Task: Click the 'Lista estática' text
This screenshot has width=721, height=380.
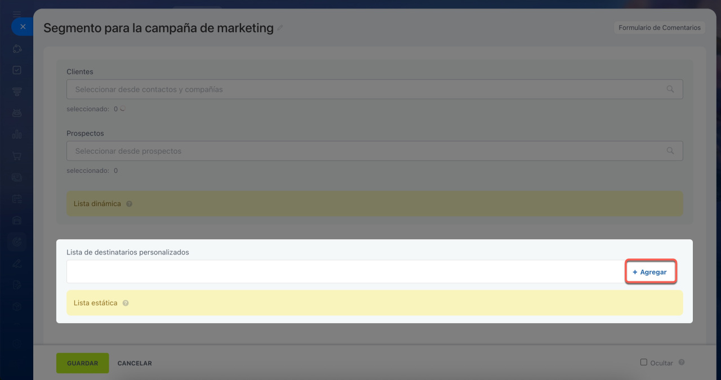Action: [96, 303]
